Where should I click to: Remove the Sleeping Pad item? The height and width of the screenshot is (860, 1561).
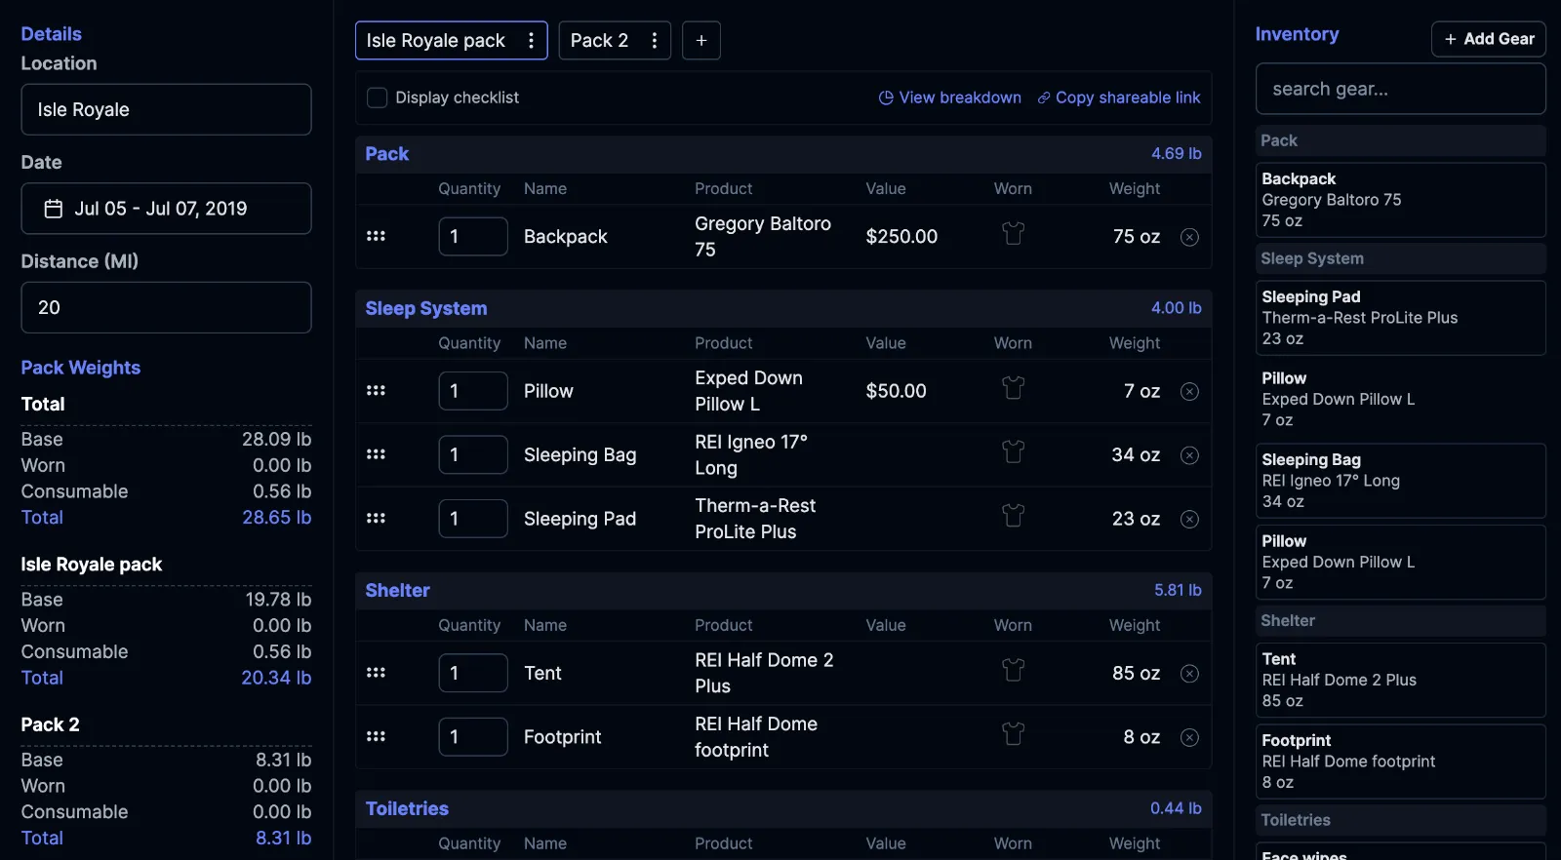tap(1189, 519)
